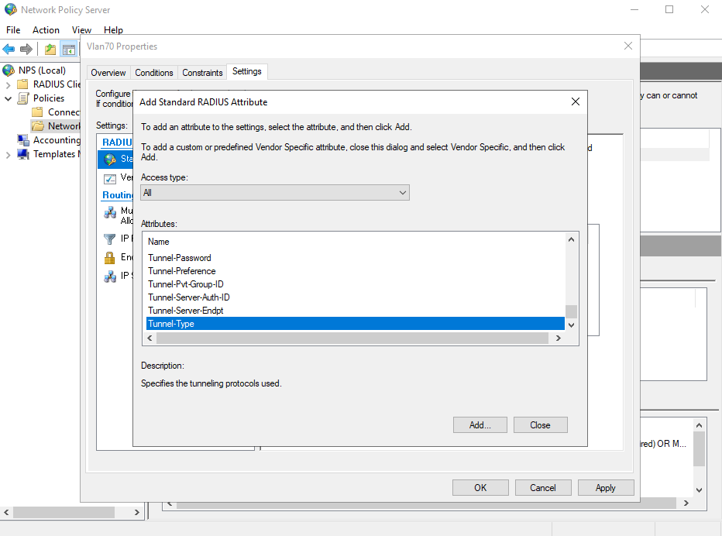Viewport: 722px width, 536px height.
Task: Expand the Templates Management tree node
Action: tap(8, 155)
